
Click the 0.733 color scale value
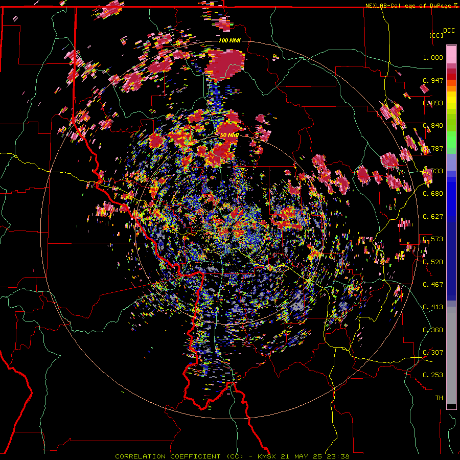(x=433, y=171)
